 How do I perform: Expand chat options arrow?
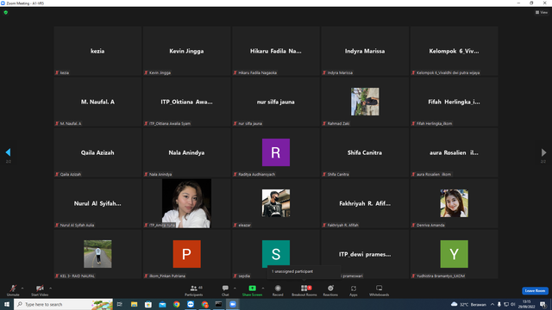235,288
